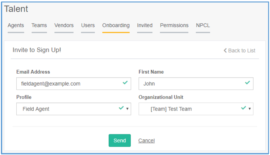The height and width of the screenshot is (155, 270).
Task: Open the NPCL tab
Action: (x=203, y=25)
